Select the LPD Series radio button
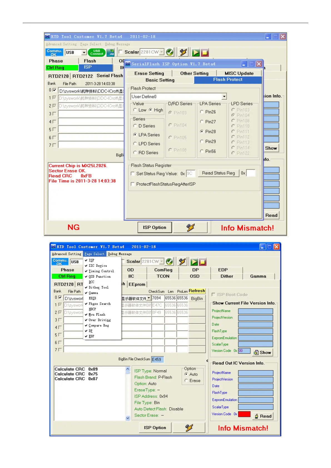This screenshot has width=331, height=468. 135,144
